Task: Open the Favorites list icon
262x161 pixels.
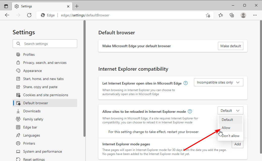Action: [x=221, y=15]
